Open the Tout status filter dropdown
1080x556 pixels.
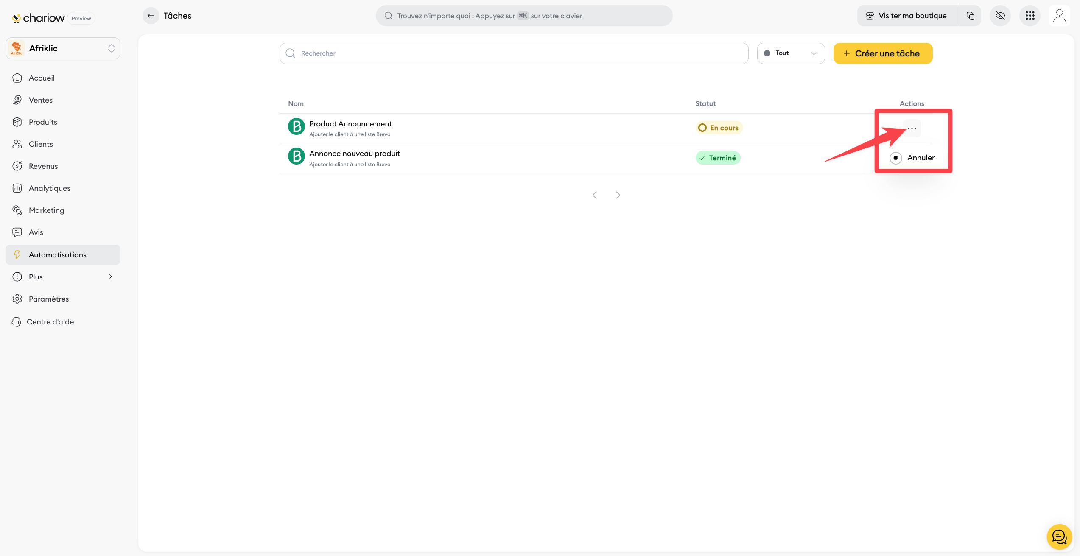790,53
